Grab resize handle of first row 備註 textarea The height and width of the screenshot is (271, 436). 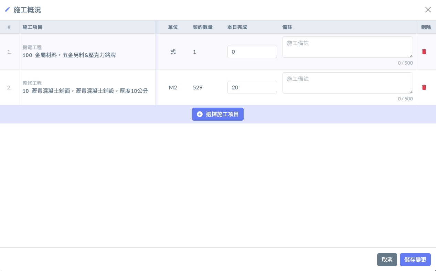click(x=411, y=56)
